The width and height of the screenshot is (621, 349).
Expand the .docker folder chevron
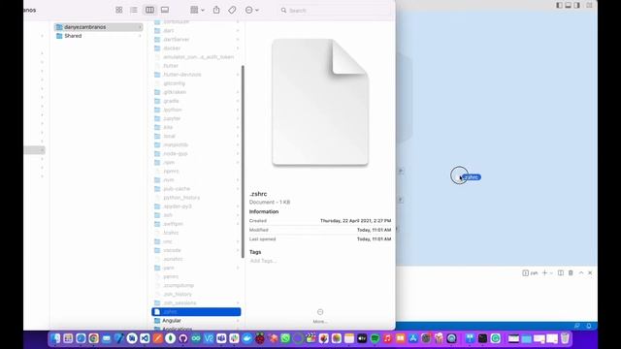tap(238, 48)
